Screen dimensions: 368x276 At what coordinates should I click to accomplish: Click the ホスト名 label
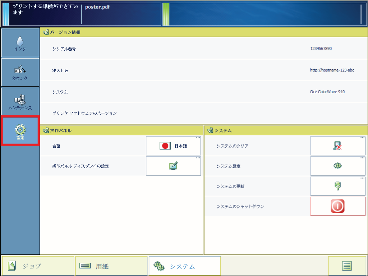[60, 70]
